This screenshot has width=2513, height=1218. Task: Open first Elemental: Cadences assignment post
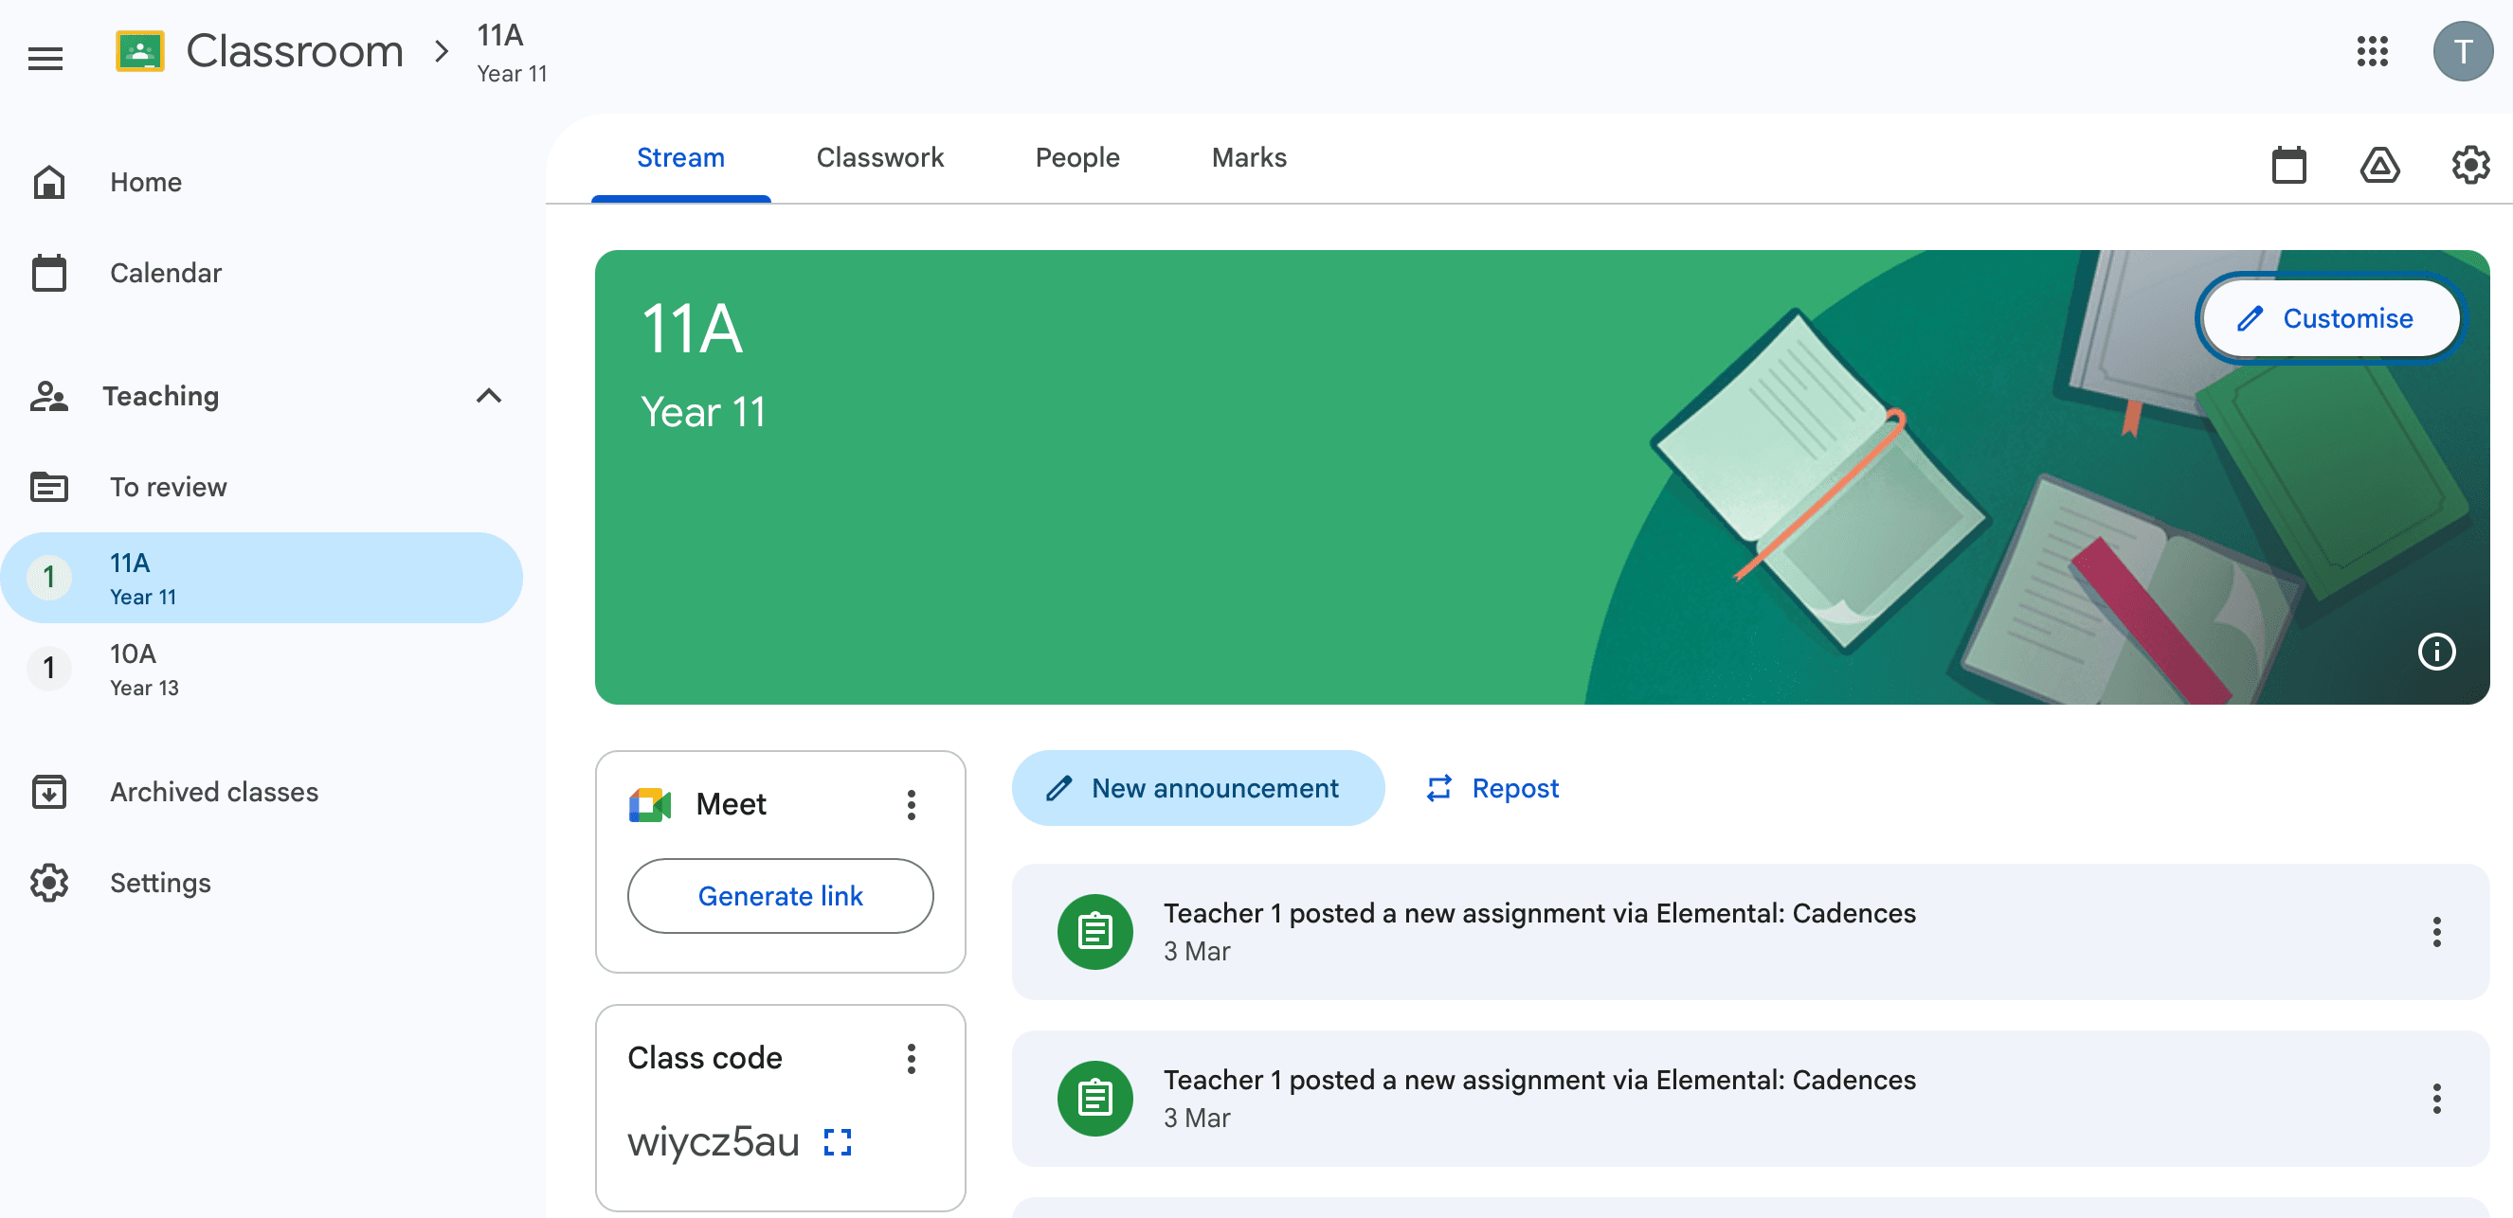point(1750,931)
